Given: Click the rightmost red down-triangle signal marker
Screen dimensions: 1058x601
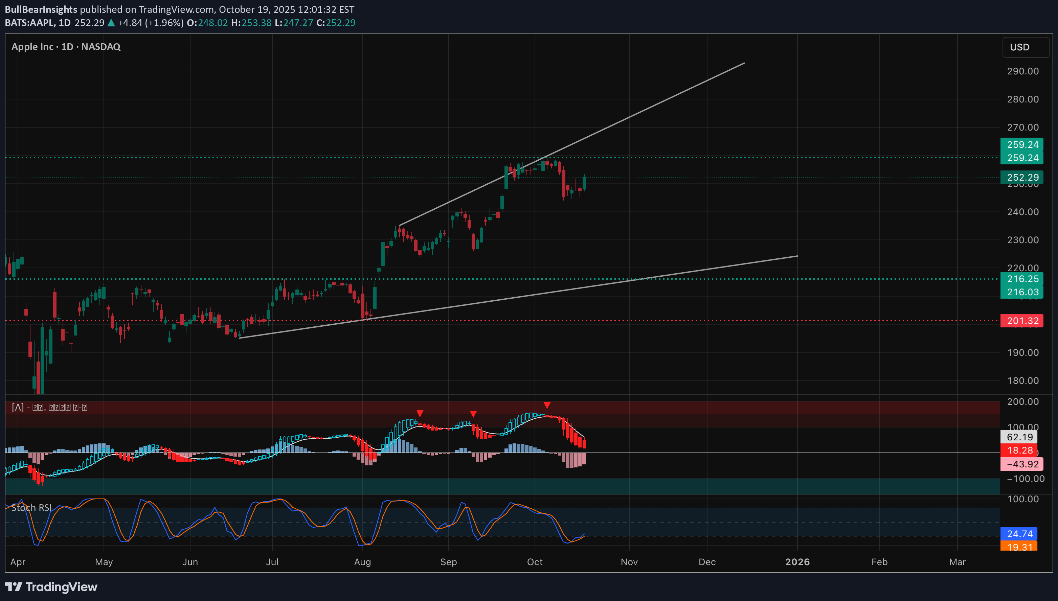Looking at the screenshot, I should point(547,405).
